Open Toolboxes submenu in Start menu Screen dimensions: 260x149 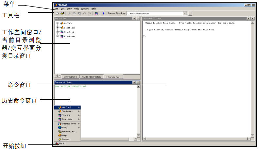(x=68, y=111)
